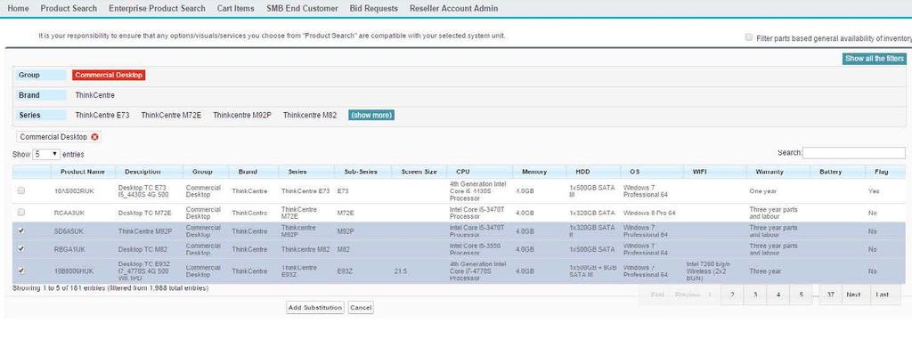The image size is (912, 339).
Task: Open Cart Items menu
Action: click(x=235, y=8)
